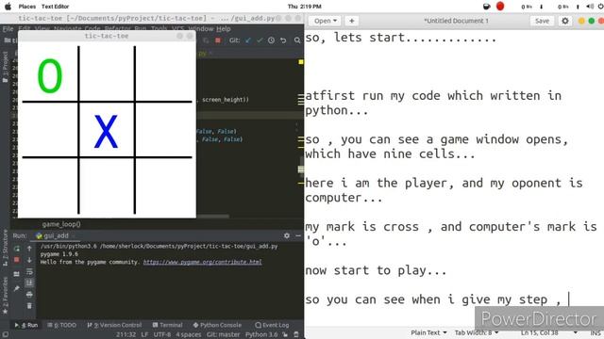Viewport: 604px width, 339px height.
Task: Open the Tab Width dropdown
Action: (x=477, y=332)
